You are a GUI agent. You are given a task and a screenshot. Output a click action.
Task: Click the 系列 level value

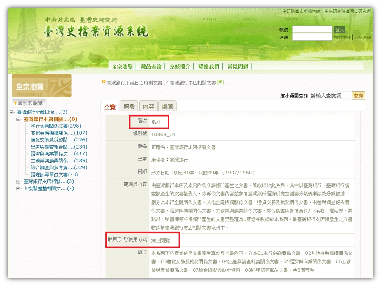click(156, 122)
